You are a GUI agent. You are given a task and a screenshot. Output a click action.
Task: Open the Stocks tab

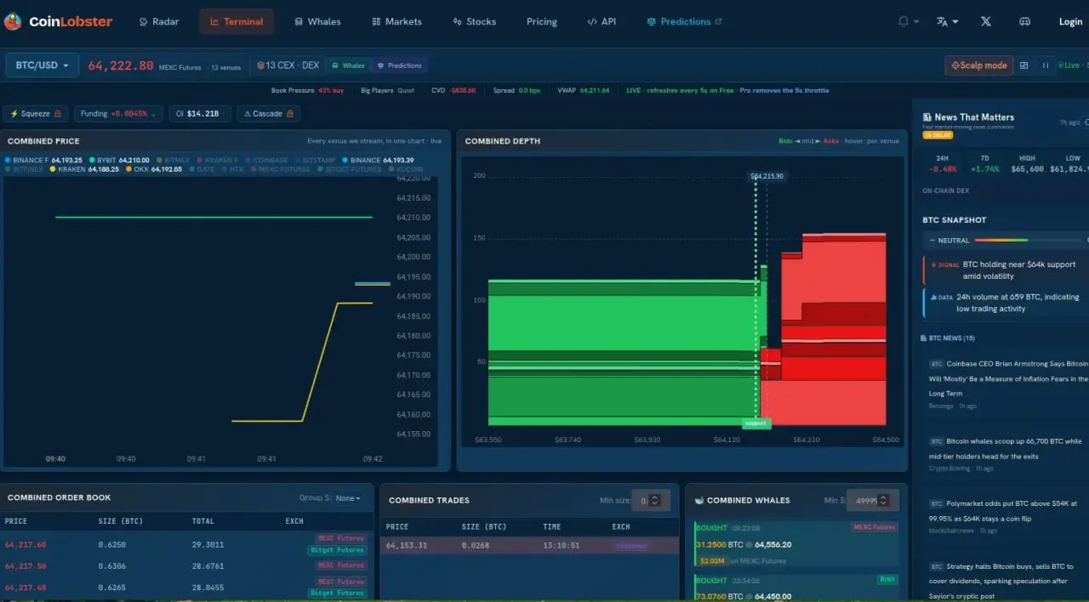coord(475,21)
